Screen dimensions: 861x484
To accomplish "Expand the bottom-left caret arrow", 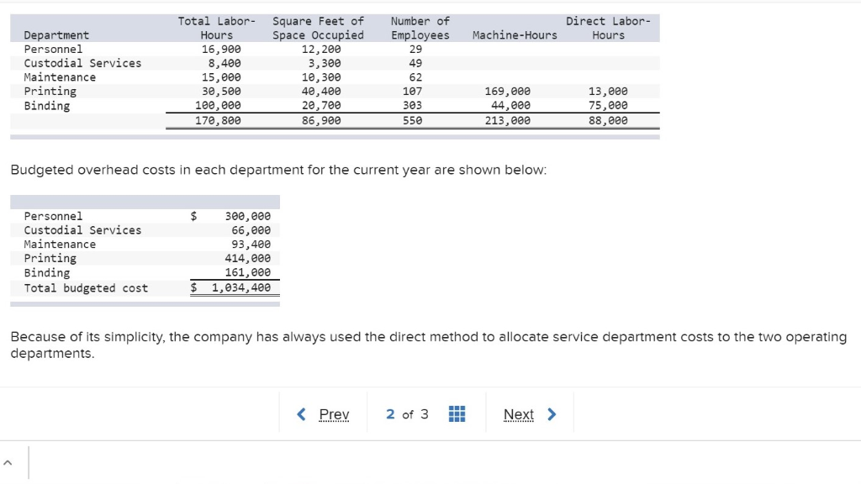I will [8, 463].
